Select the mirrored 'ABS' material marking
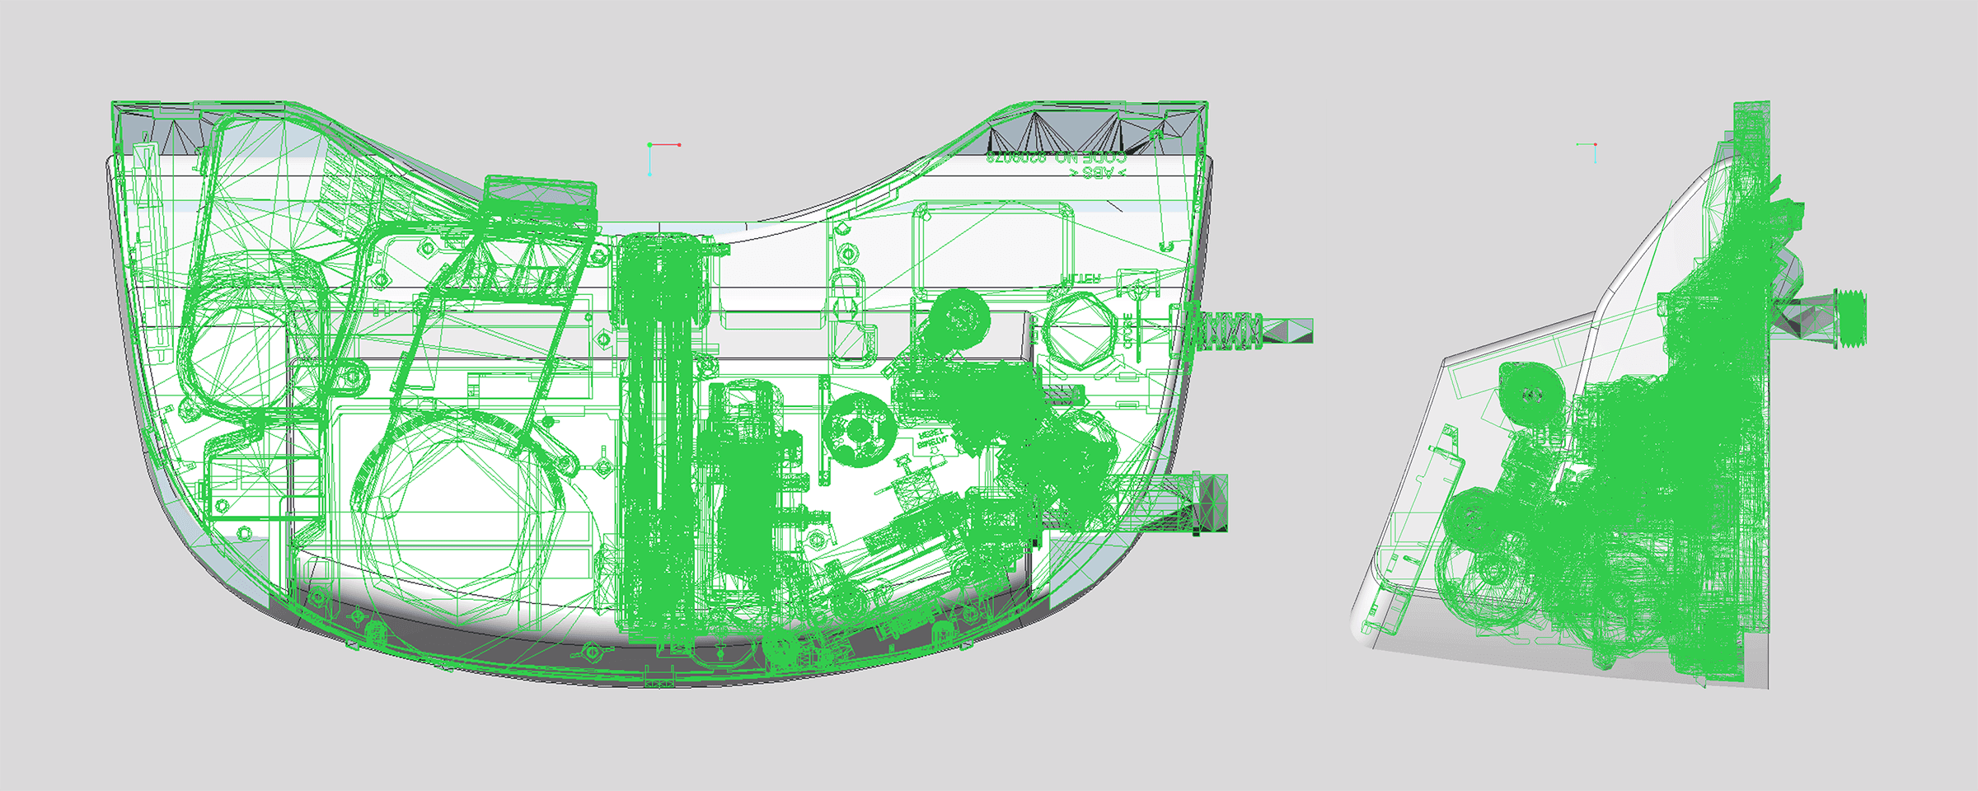The height and width of the screenshot is (791, 1978). (1097, 172)
